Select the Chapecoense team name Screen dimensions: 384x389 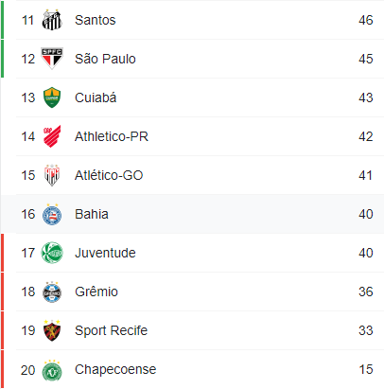tap(115, 369)
